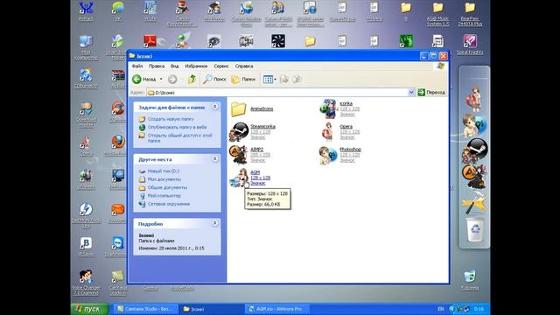The height and width of the screenshot is (315, 560).
Task: Click the EN language indicator in tray
Action: coord(440,309)
